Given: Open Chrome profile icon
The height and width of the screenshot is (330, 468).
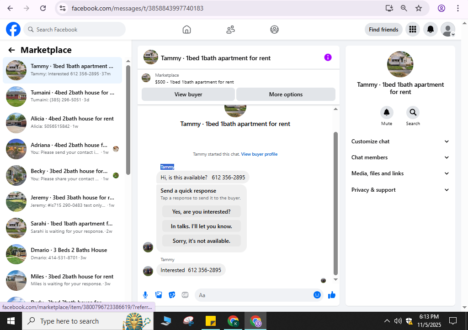Looking at the screenshot, I should pos(441,8).
